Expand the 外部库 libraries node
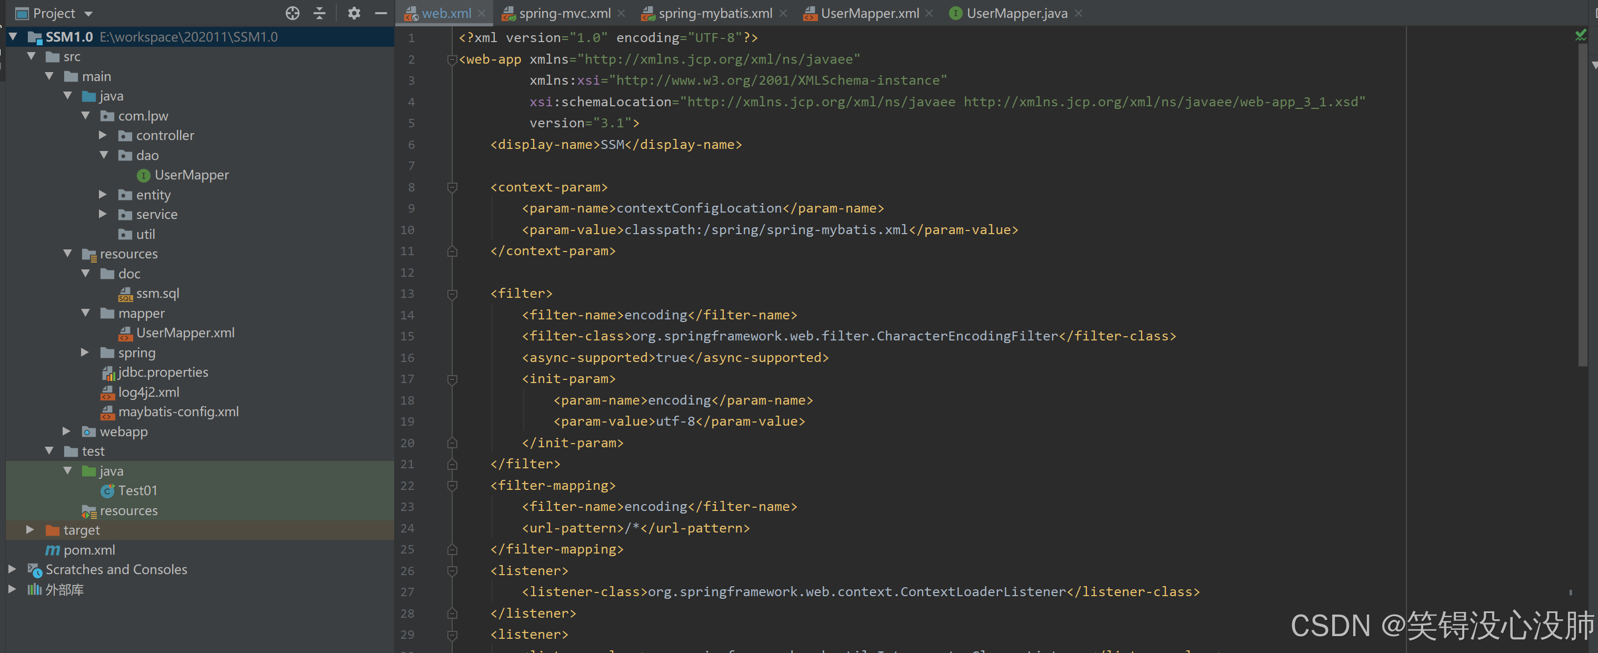 pyautogui.click(x=12, y=588)
